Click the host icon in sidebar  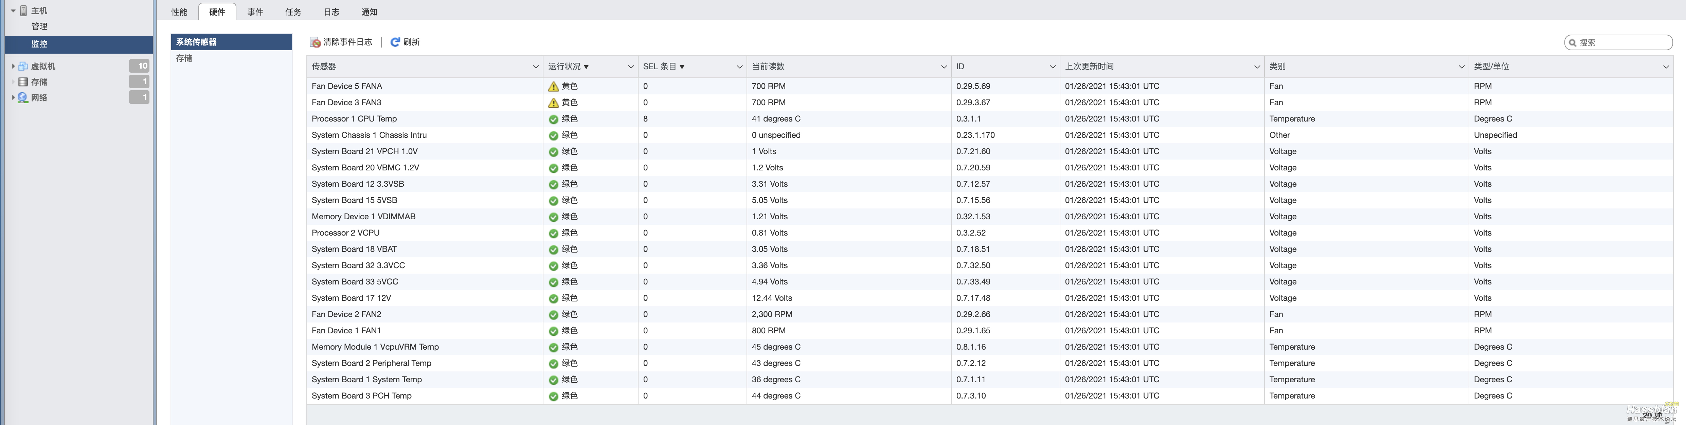23,11
